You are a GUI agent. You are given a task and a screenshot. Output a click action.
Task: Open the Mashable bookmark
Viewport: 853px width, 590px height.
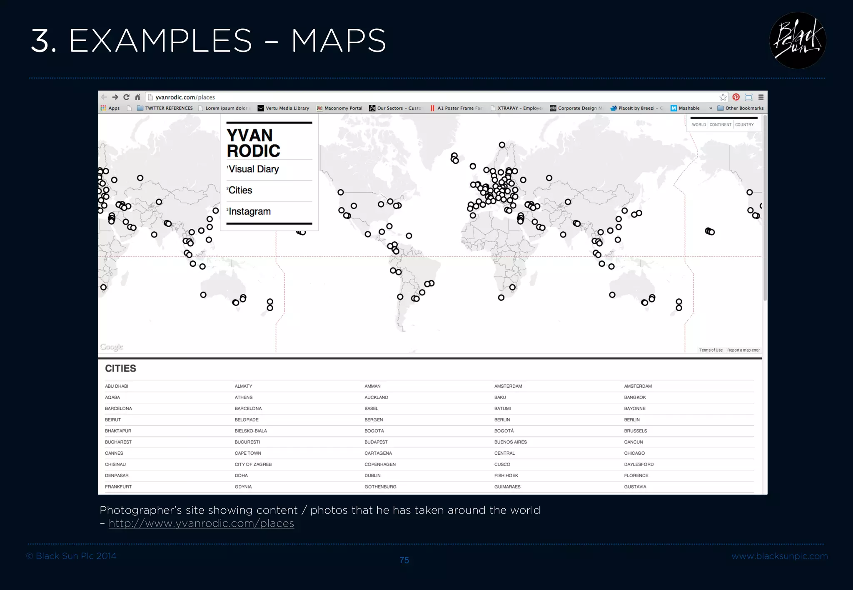click(685, 108)
